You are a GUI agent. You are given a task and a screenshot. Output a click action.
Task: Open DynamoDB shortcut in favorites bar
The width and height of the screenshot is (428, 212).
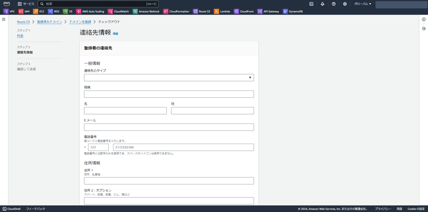[293, 11]
